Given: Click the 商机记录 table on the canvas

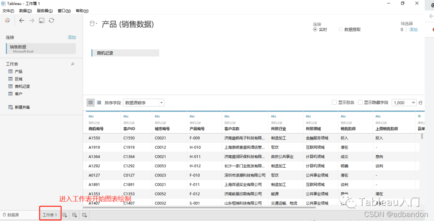Looking at the screenshot, I should [x=125, y=53].
